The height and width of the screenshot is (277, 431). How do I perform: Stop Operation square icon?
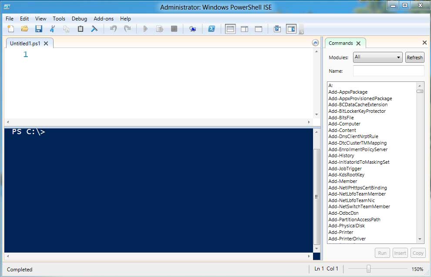tap(174, 29)
